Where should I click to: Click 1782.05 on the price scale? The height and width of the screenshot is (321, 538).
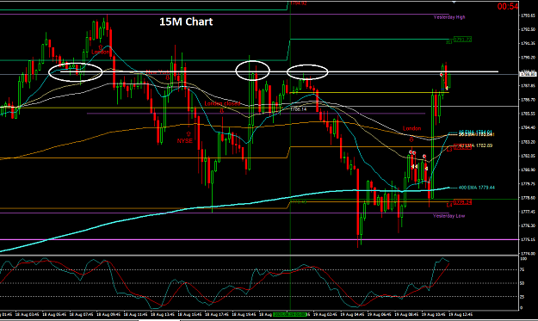click(529, 156)
